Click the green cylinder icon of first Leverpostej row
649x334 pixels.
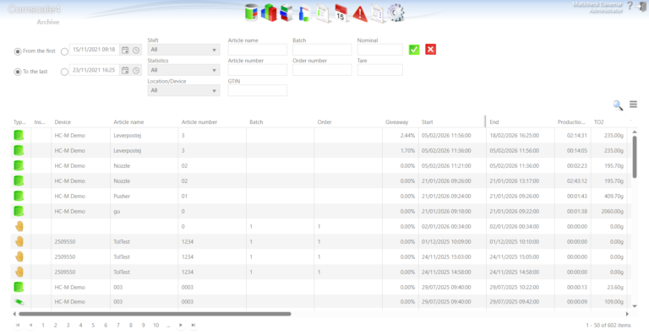19,135
